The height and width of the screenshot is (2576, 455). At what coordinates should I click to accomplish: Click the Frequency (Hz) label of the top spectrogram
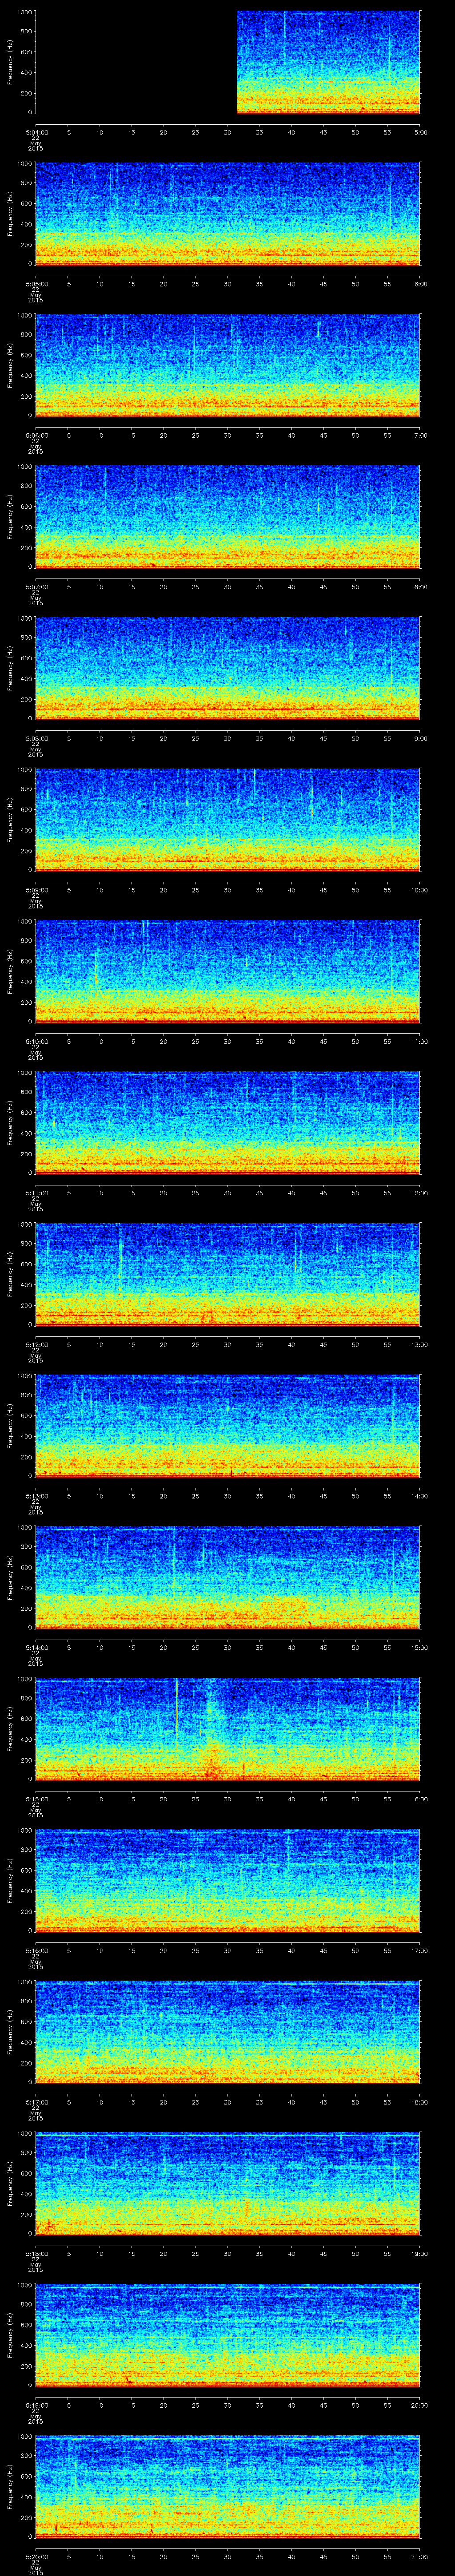pos(10,62)
